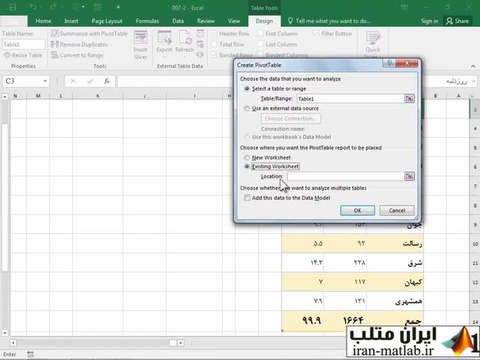The width and height of the screenshot is (480, 360).
Task: Choose the Existing Worksheet radio button
Action: point(247,166)
